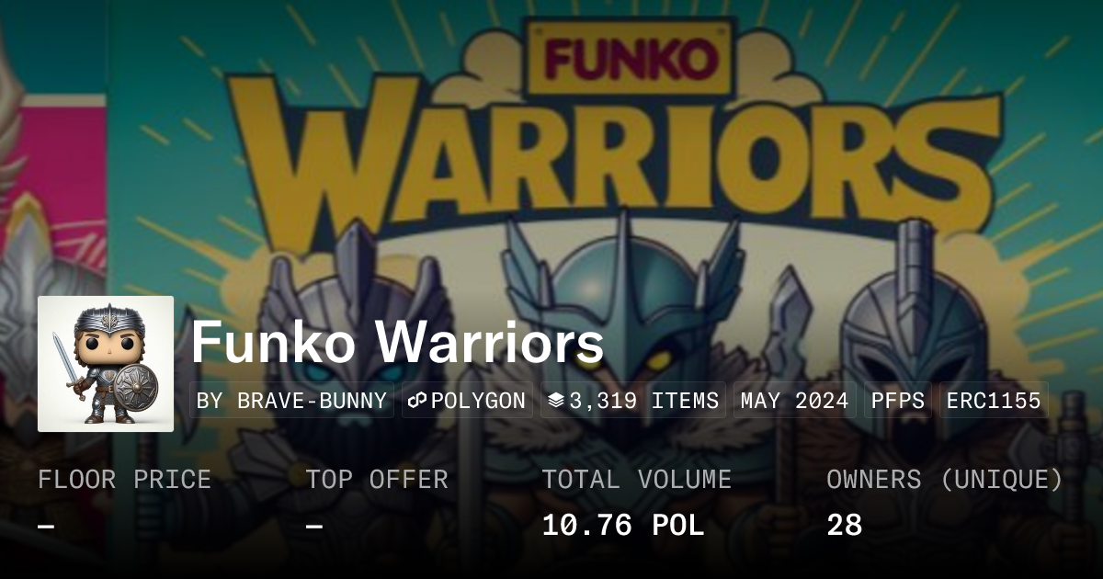
Task: Open the BY BRAVE-BUNNY creator badge
Action: click(292, 401)
